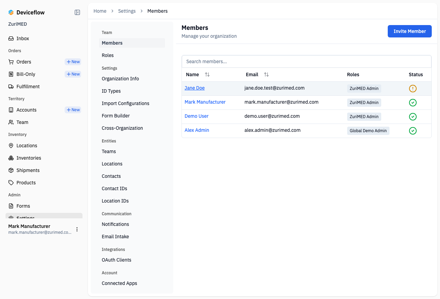Open Email Intake settings
The image size is (440, 299).
click(x=132, y=237)
